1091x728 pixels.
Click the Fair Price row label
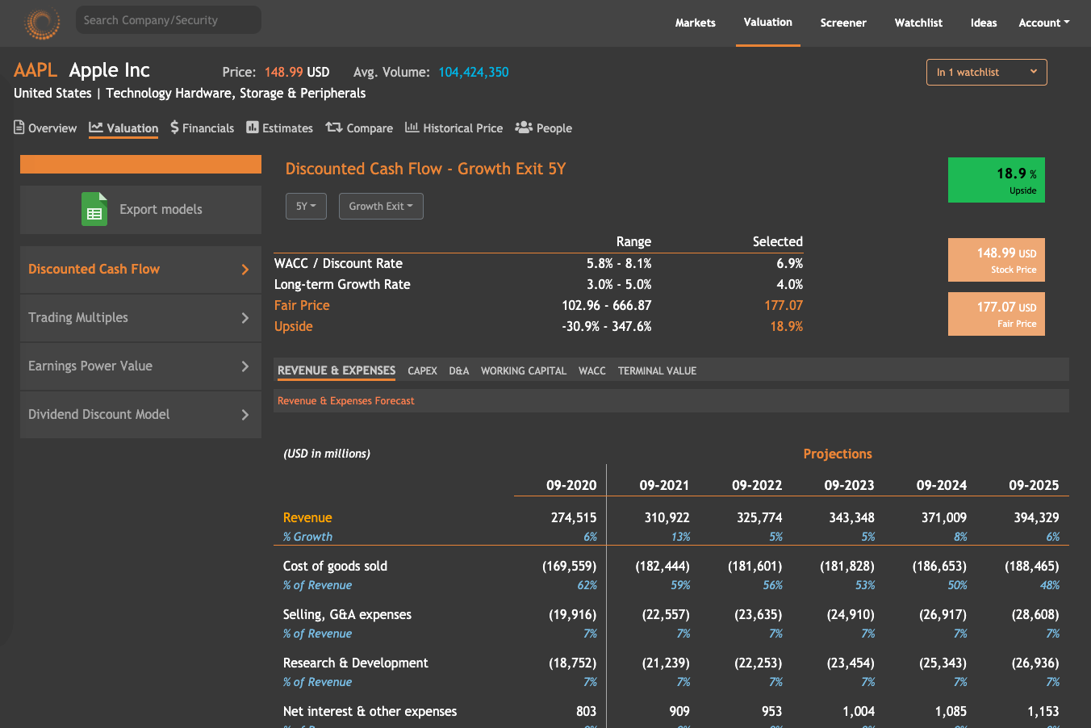point(302,305)
